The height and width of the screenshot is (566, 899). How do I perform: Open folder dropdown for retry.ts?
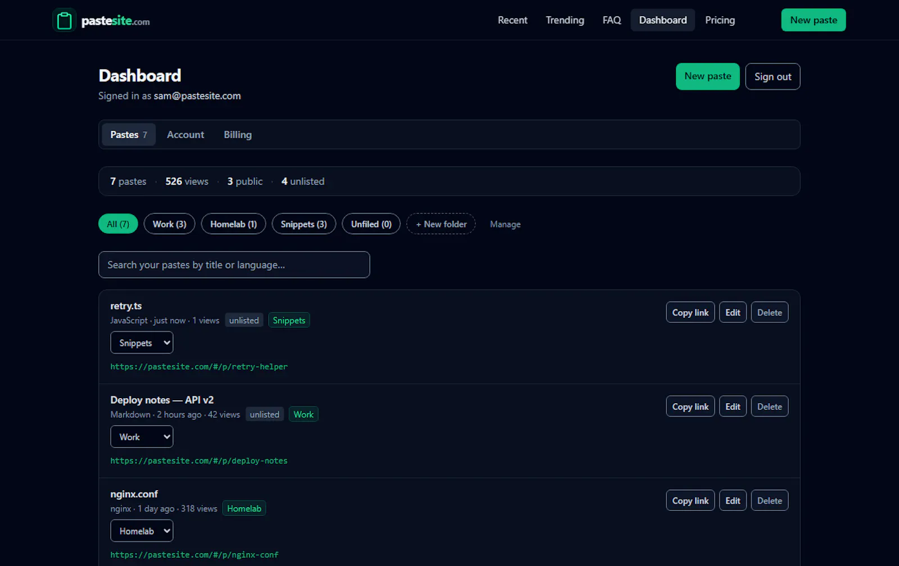142,343
